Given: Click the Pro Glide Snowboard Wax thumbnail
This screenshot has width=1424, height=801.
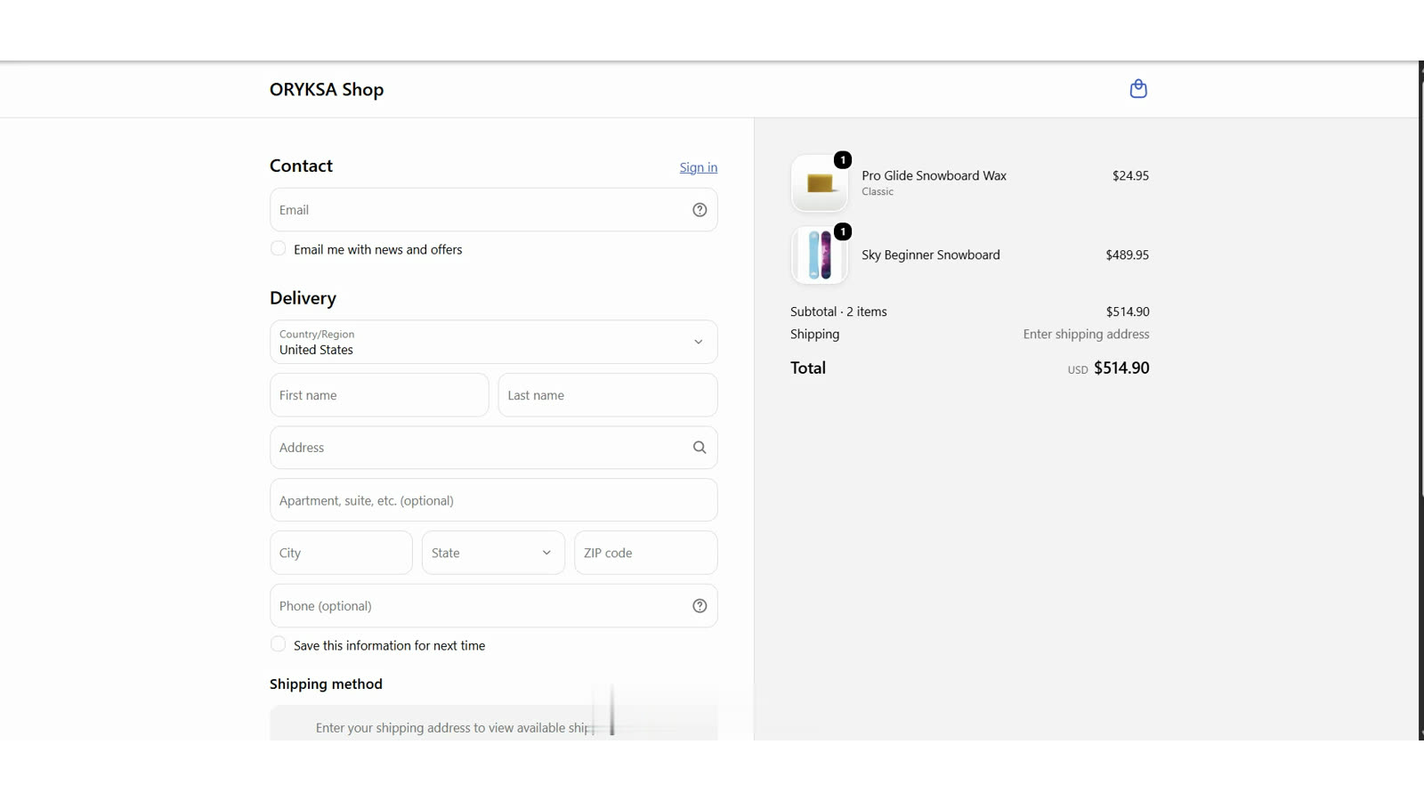Looking at the screenshot, I should [x=819, y=183].
